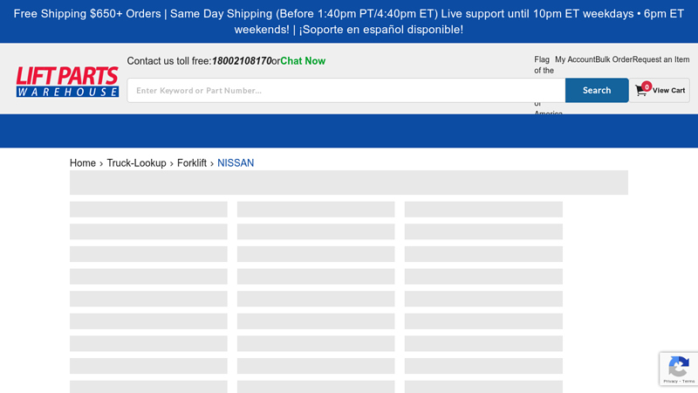The image size is (698, 393).
Task: Click the US flag image placeholder
Action: coord(544,65)
